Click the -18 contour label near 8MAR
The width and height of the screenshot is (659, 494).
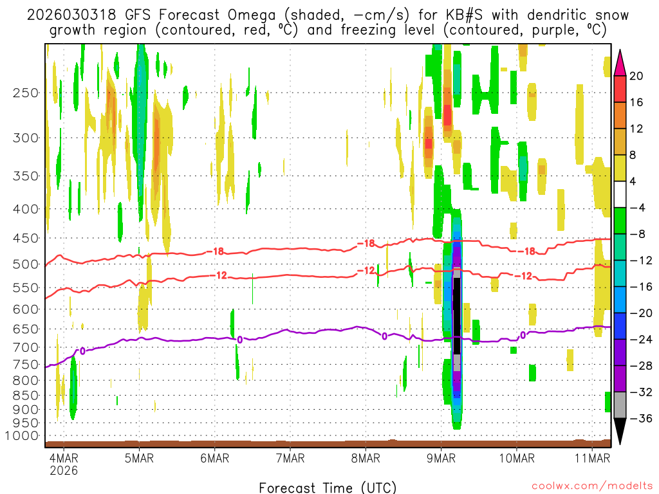[366, 244]
